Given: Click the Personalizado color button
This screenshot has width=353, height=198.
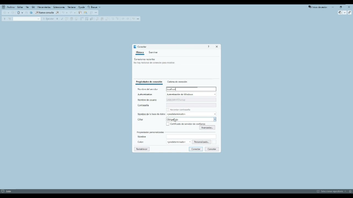Looking at the screenshot, I should coord(202,142).
